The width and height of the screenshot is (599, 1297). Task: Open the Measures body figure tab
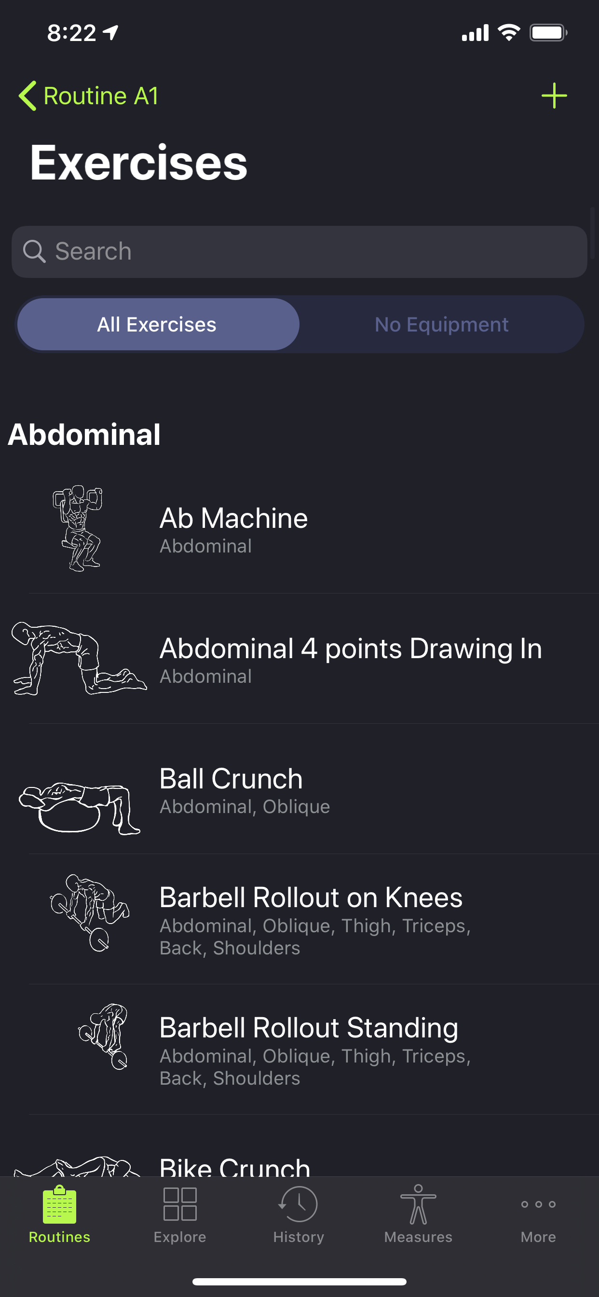pyautogui.click(x=418, y=1214)
